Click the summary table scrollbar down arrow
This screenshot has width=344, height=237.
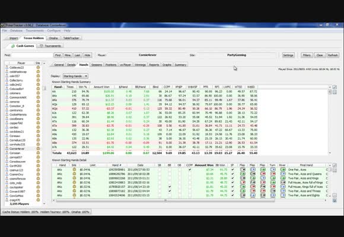click(330, 153)
